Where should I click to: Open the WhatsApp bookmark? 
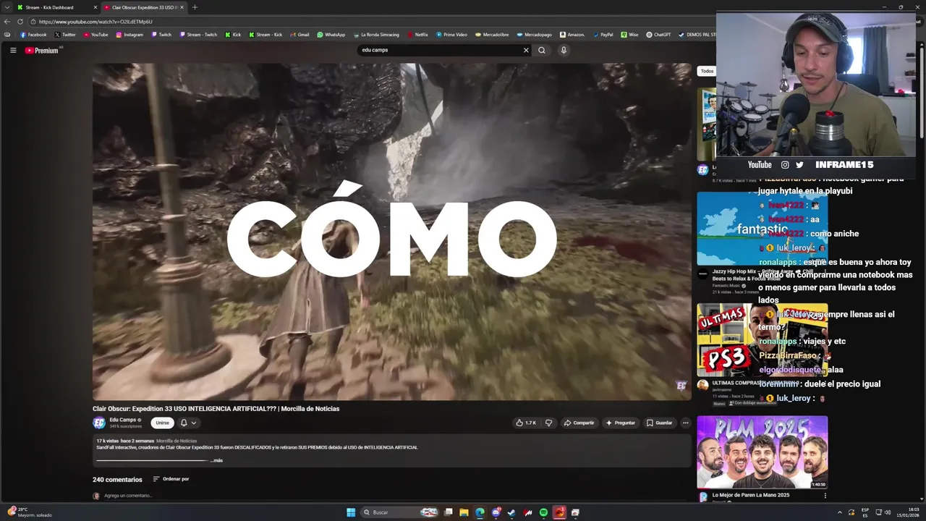pyautogui.click(x=331, y=35)
